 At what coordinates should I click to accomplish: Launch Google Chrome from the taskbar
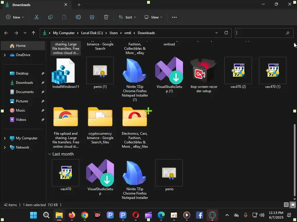(85, 215)
